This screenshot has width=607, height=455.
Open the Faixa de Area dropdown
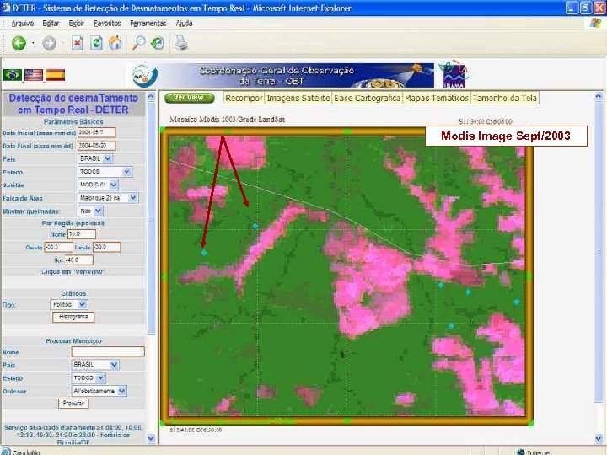pos(108,198)
